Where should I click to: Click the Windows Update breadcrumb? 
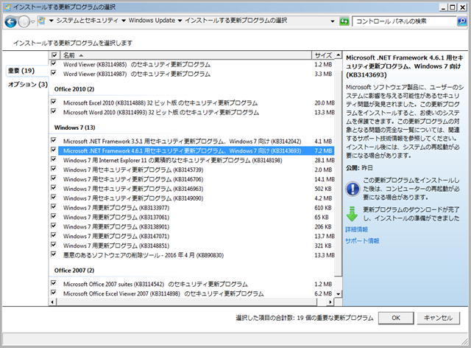pyautogui.click(x=152, y=21)
